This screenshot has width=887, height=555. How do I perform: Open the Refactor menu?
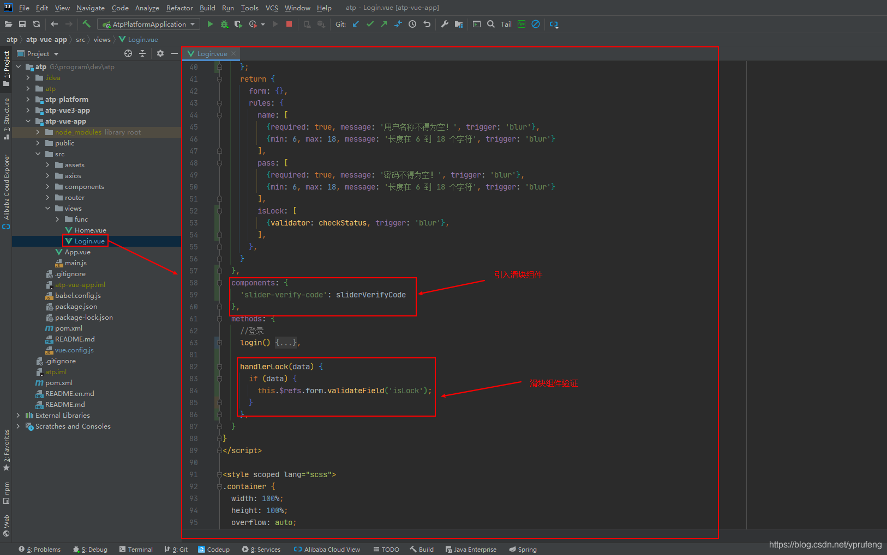179,8
